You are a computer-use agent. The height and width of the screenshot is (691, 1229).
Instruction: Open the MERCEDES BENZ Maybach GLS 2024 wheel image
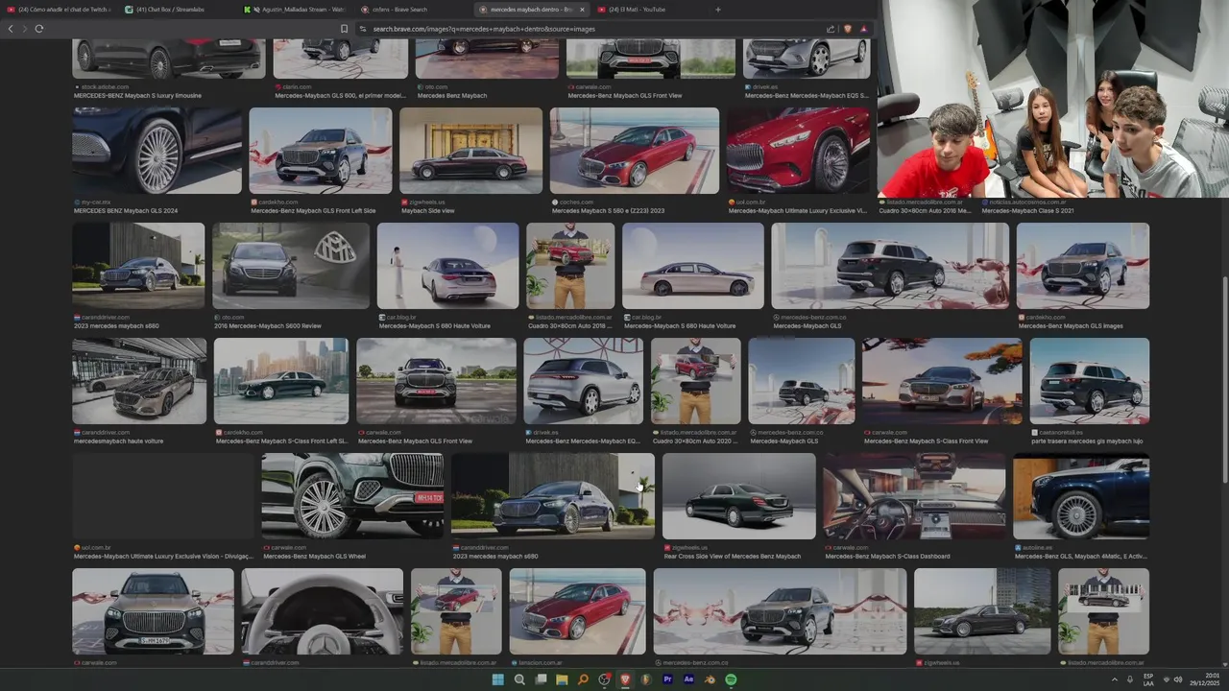[x=157, y=150]
